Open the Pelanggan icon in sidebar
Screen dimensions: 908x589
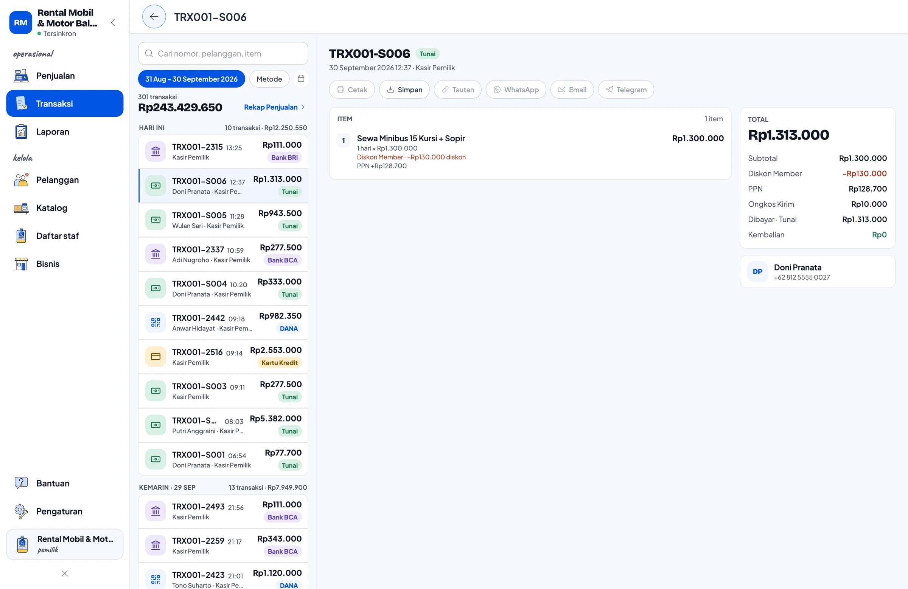(x=21, y=180)
